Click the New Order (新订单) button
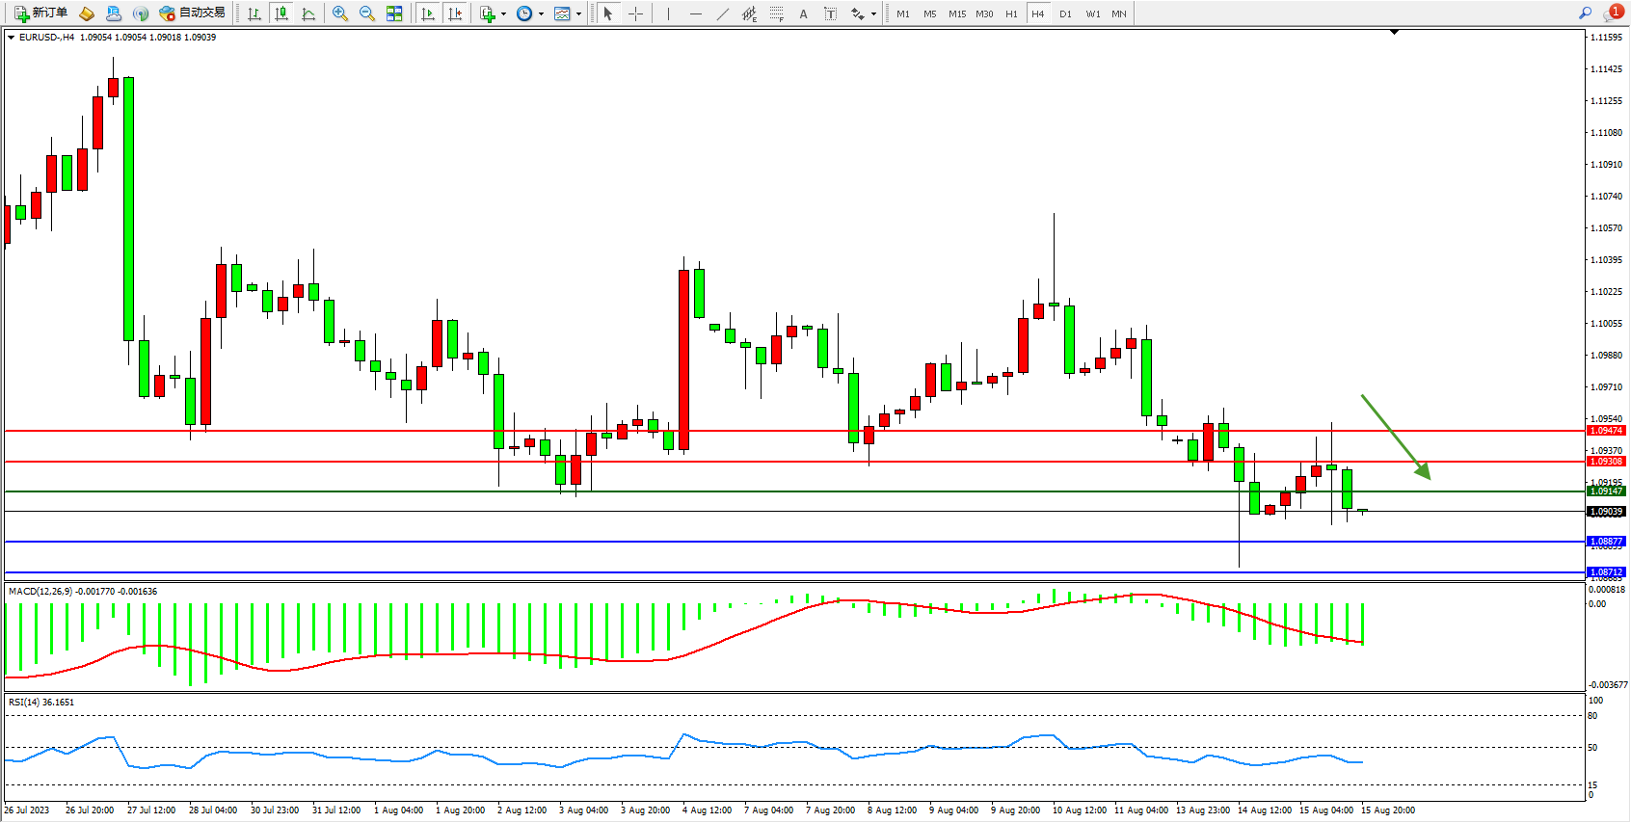 point(40,13)
